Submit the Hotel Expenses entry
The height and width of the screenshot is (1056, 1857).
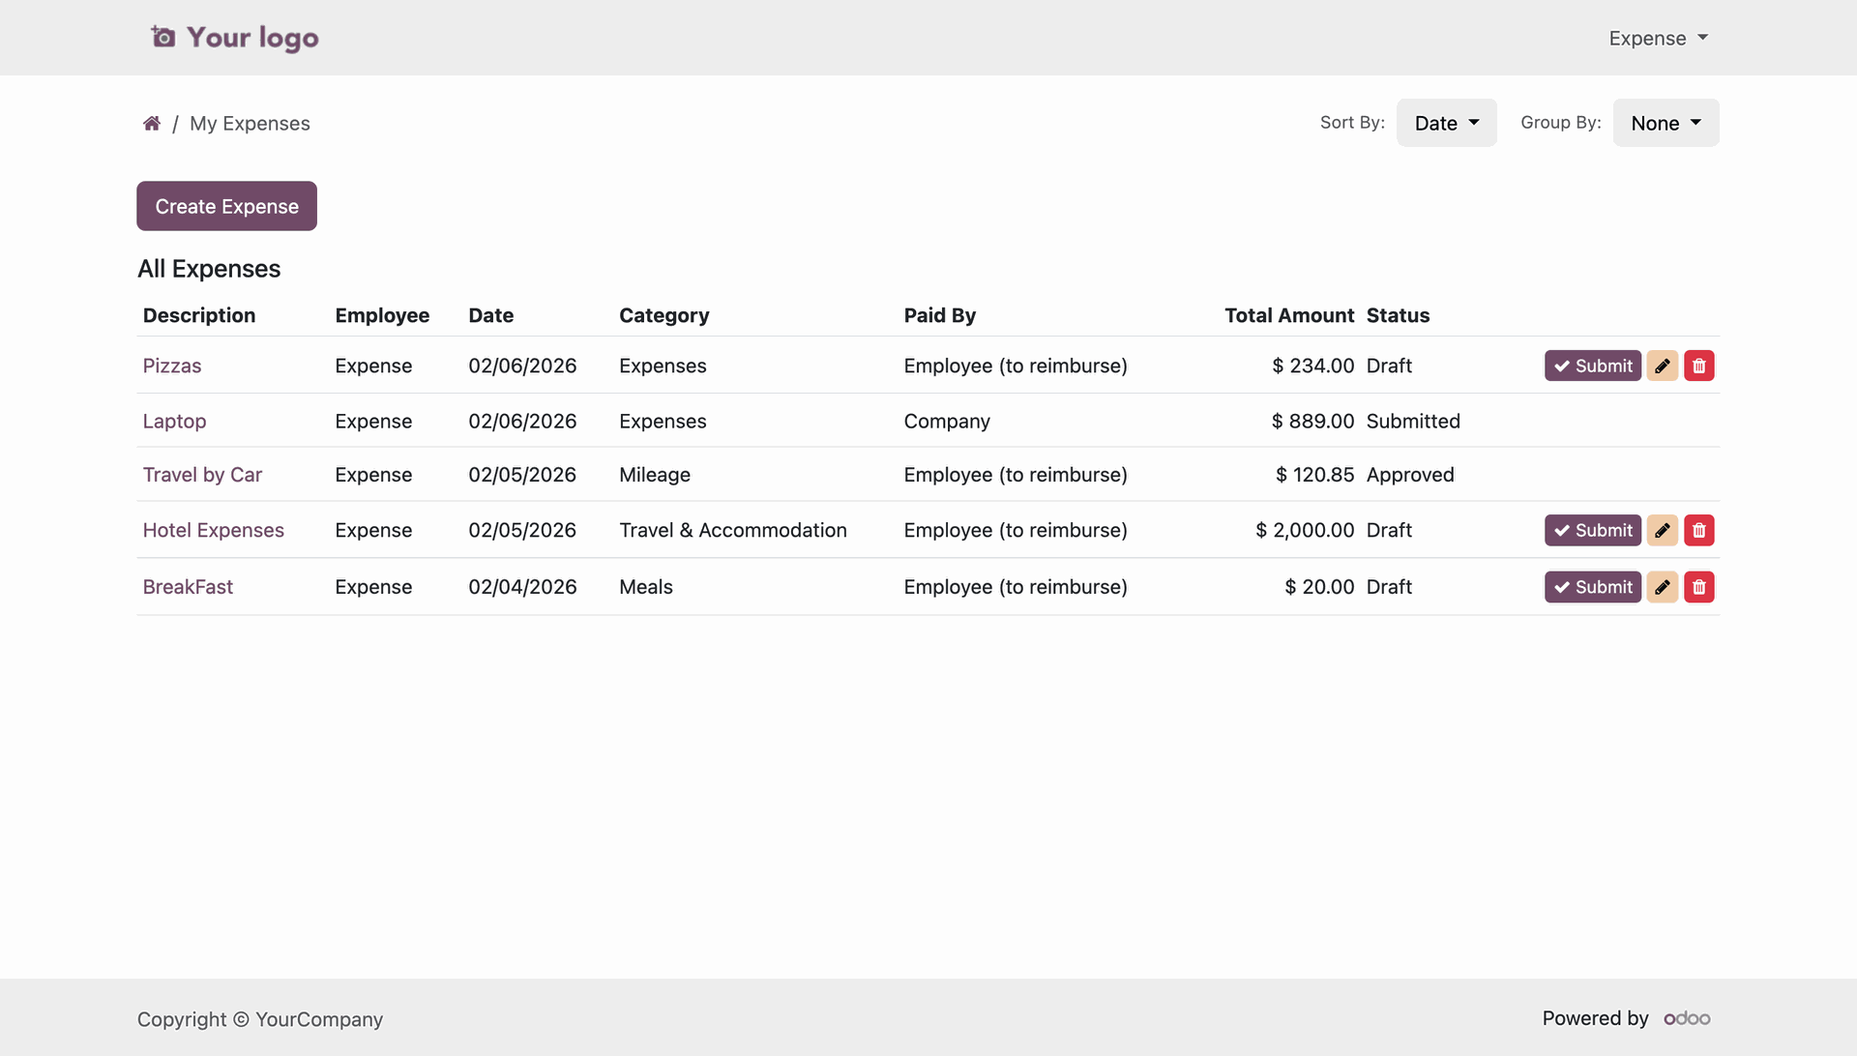point(1593,530)
